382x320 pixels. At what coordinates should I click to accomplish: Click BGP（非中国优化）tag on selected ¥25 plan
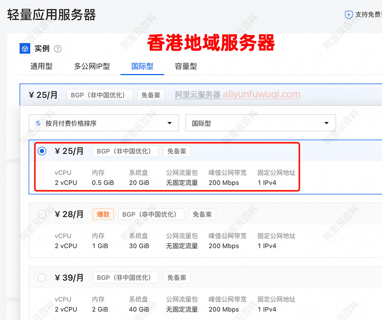tap(126, 151)
